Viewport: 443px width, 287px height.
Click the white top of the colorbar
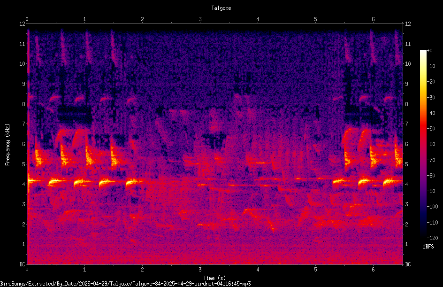[x=423, y=52]
